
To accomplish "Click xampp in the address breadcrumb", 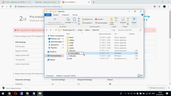I will pyautogui.click(x=80, y=30).
